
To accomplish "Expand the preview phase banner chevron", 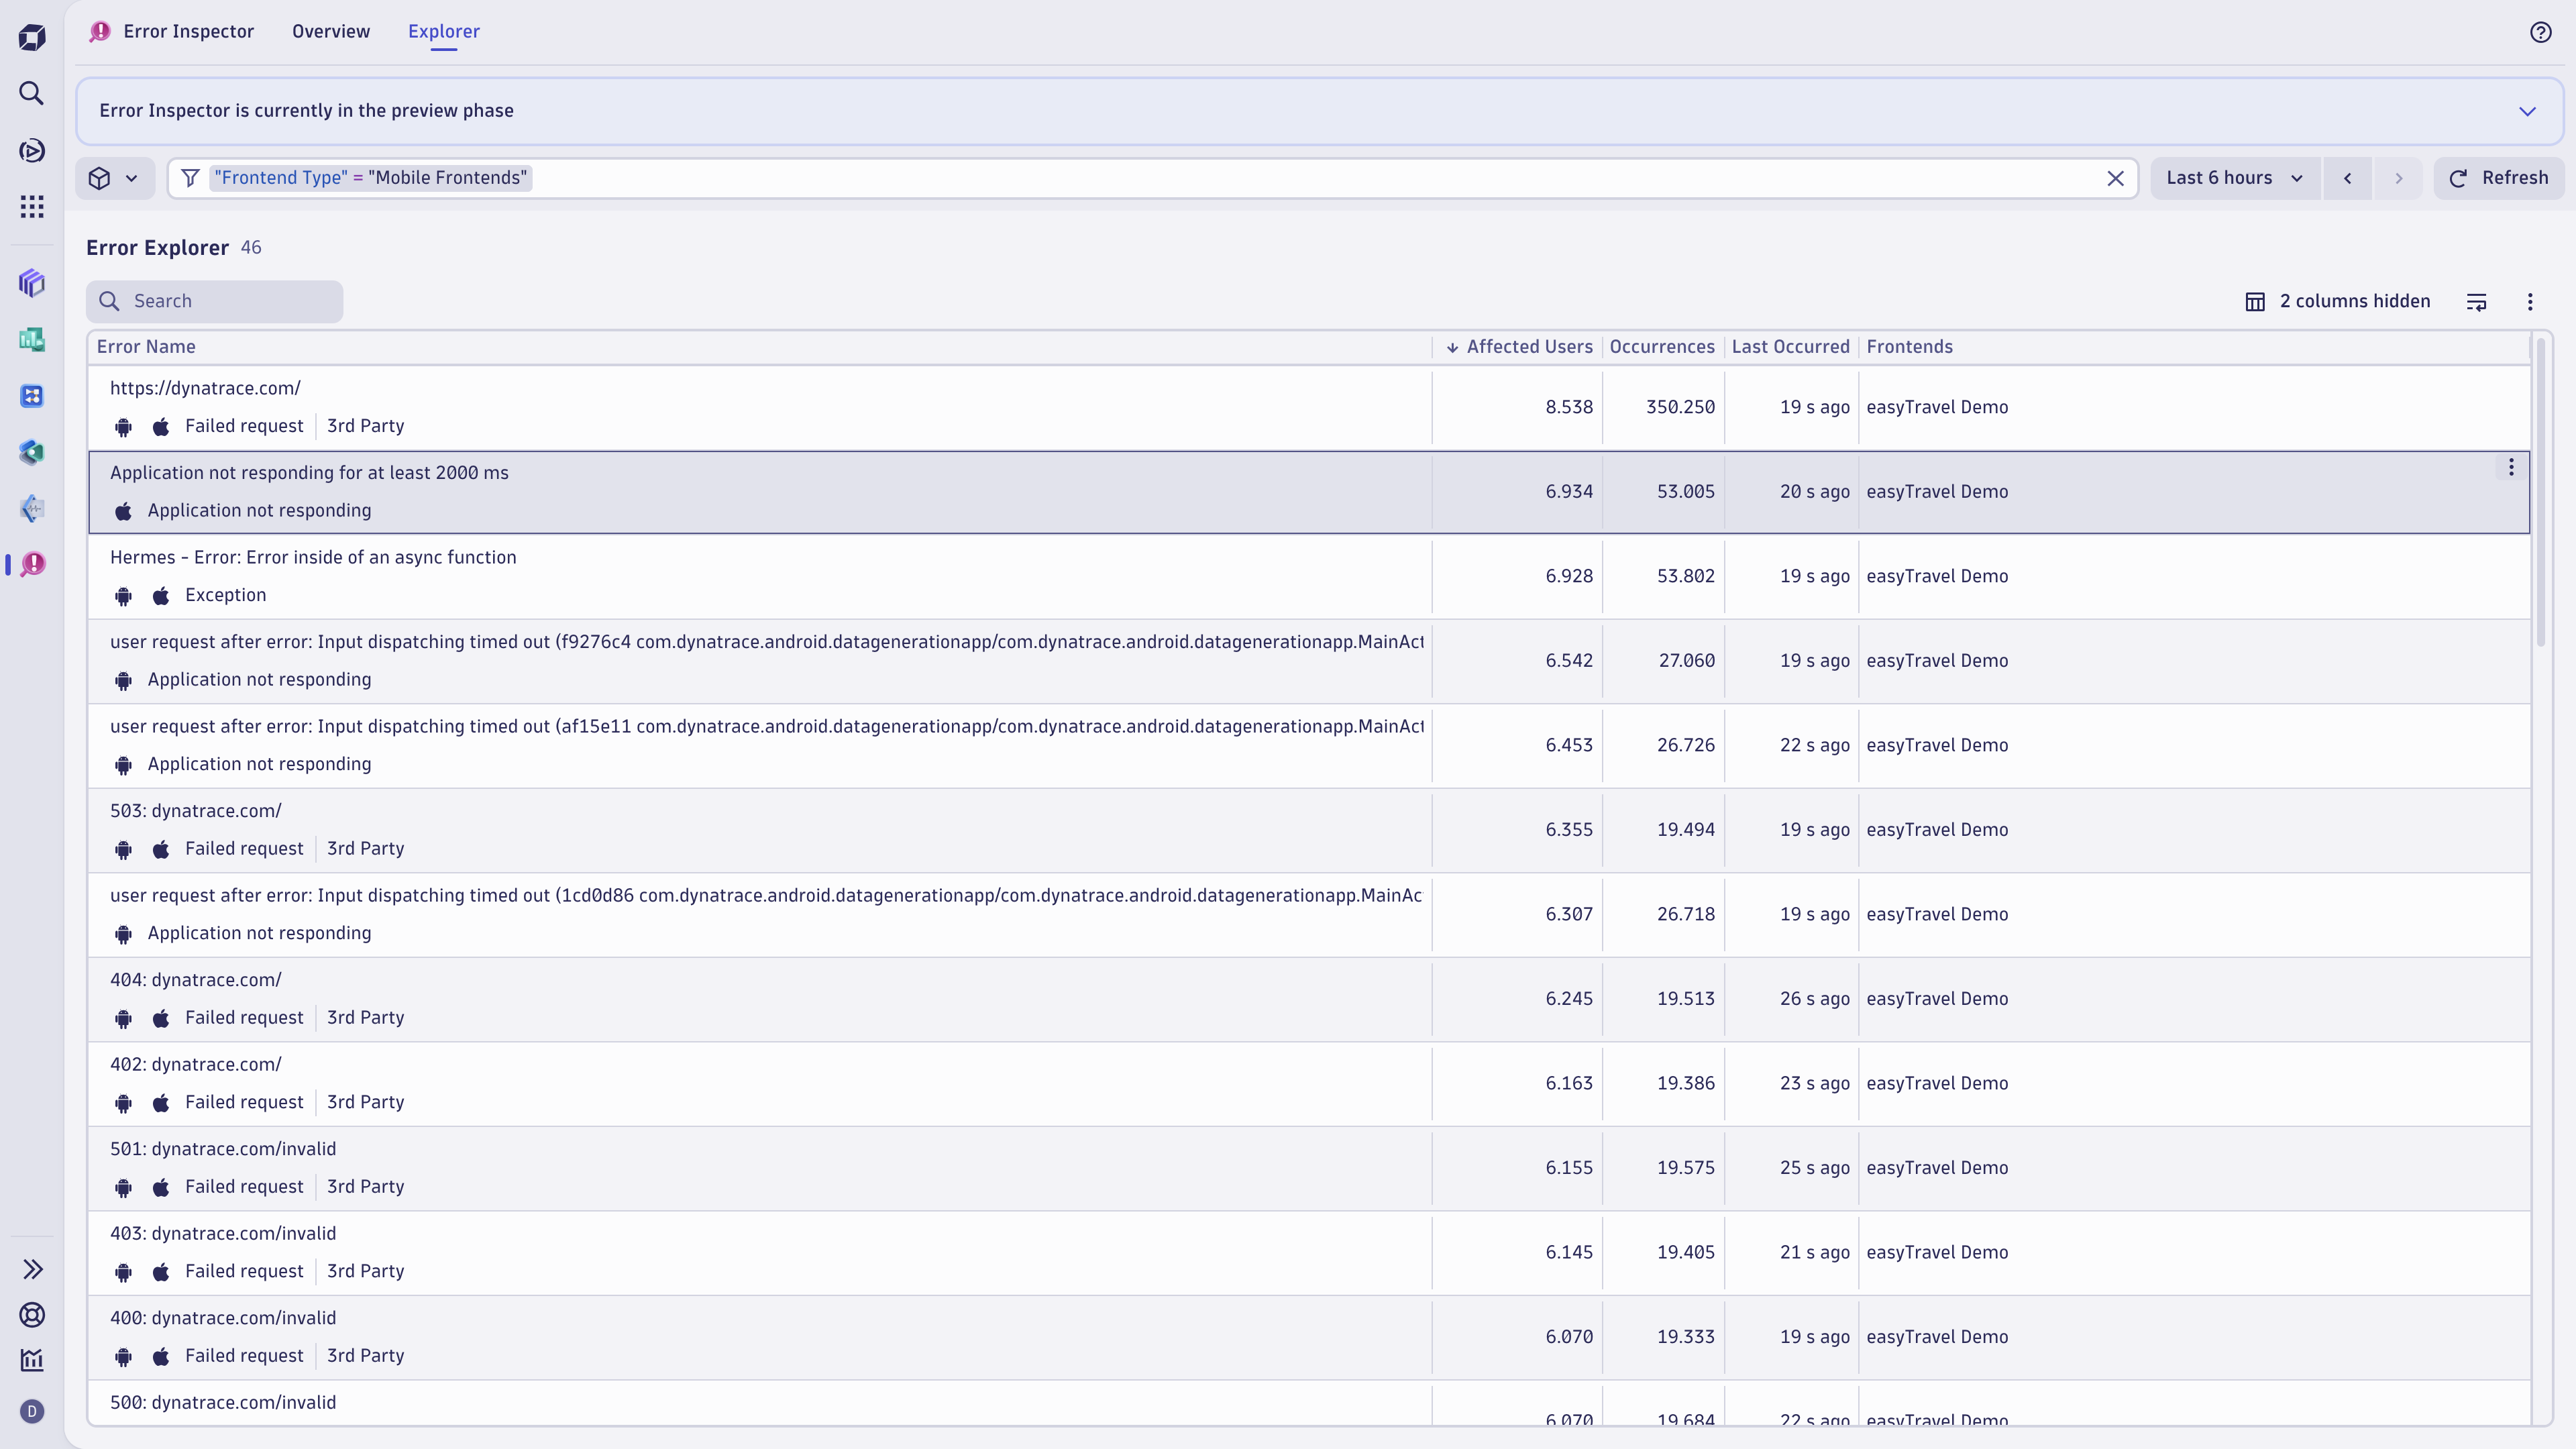I will (x=2527, y=111).
